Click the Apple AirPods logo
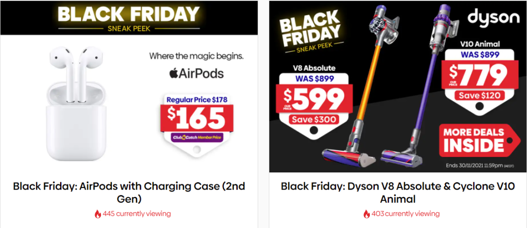527x228 pixels. tap(196, 74)
